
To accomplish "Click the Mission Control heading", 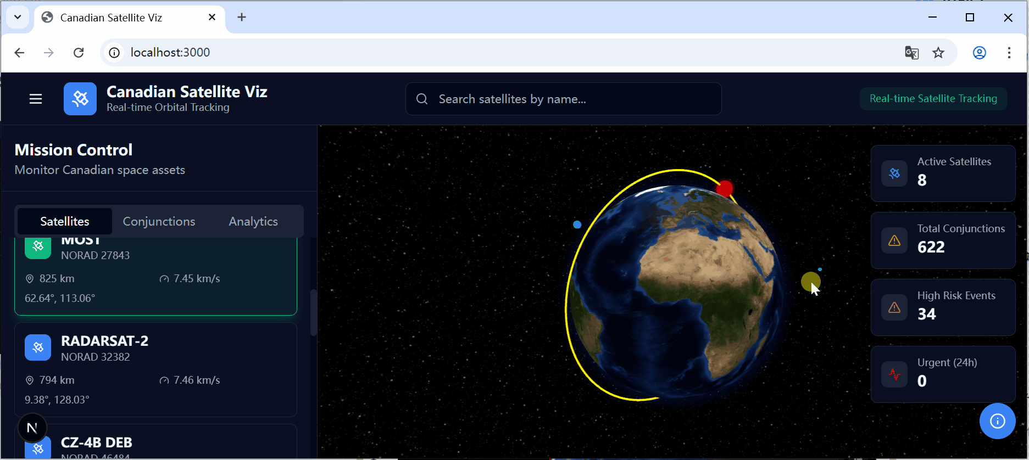I will [x=74, y=150].
